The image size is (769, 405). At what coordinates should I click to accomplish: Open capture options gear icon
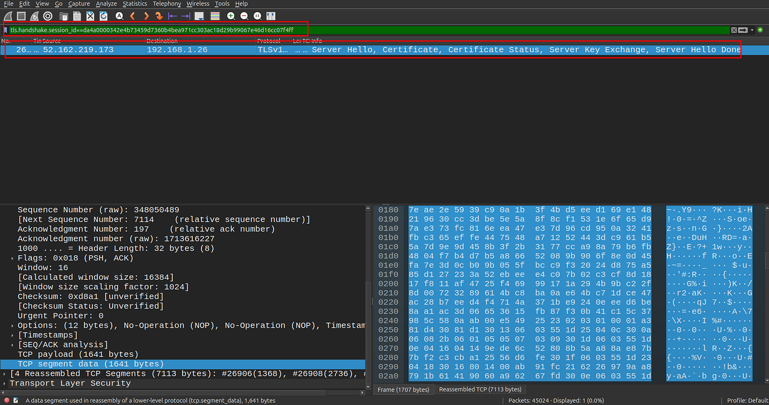(x=48, y=16)
